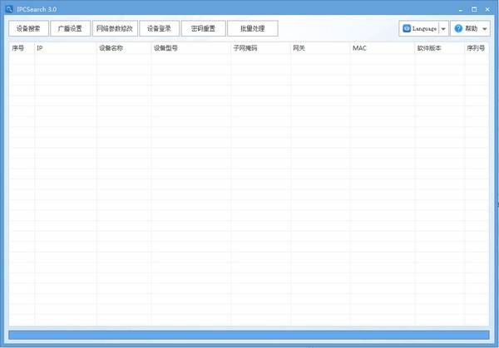This screenshot has height=348, width=499.
Task: Open 批量处理 batch processing
Action: pos(253,28)
